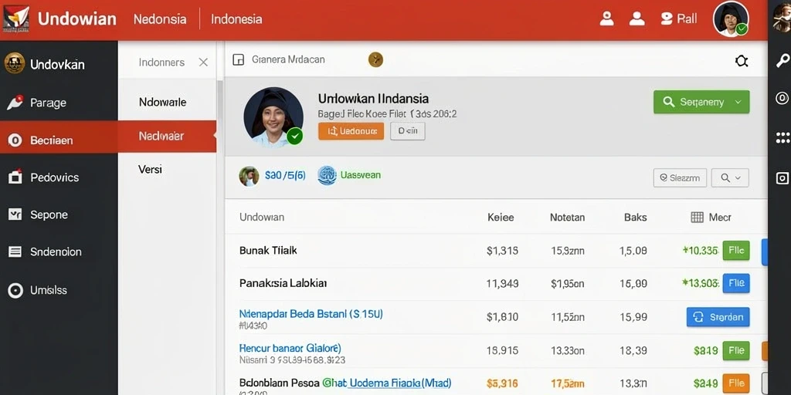Open Undovkan in the sidebar
Image resolution: width=791 pixels, height=395 pixels.
coord(59,65)
